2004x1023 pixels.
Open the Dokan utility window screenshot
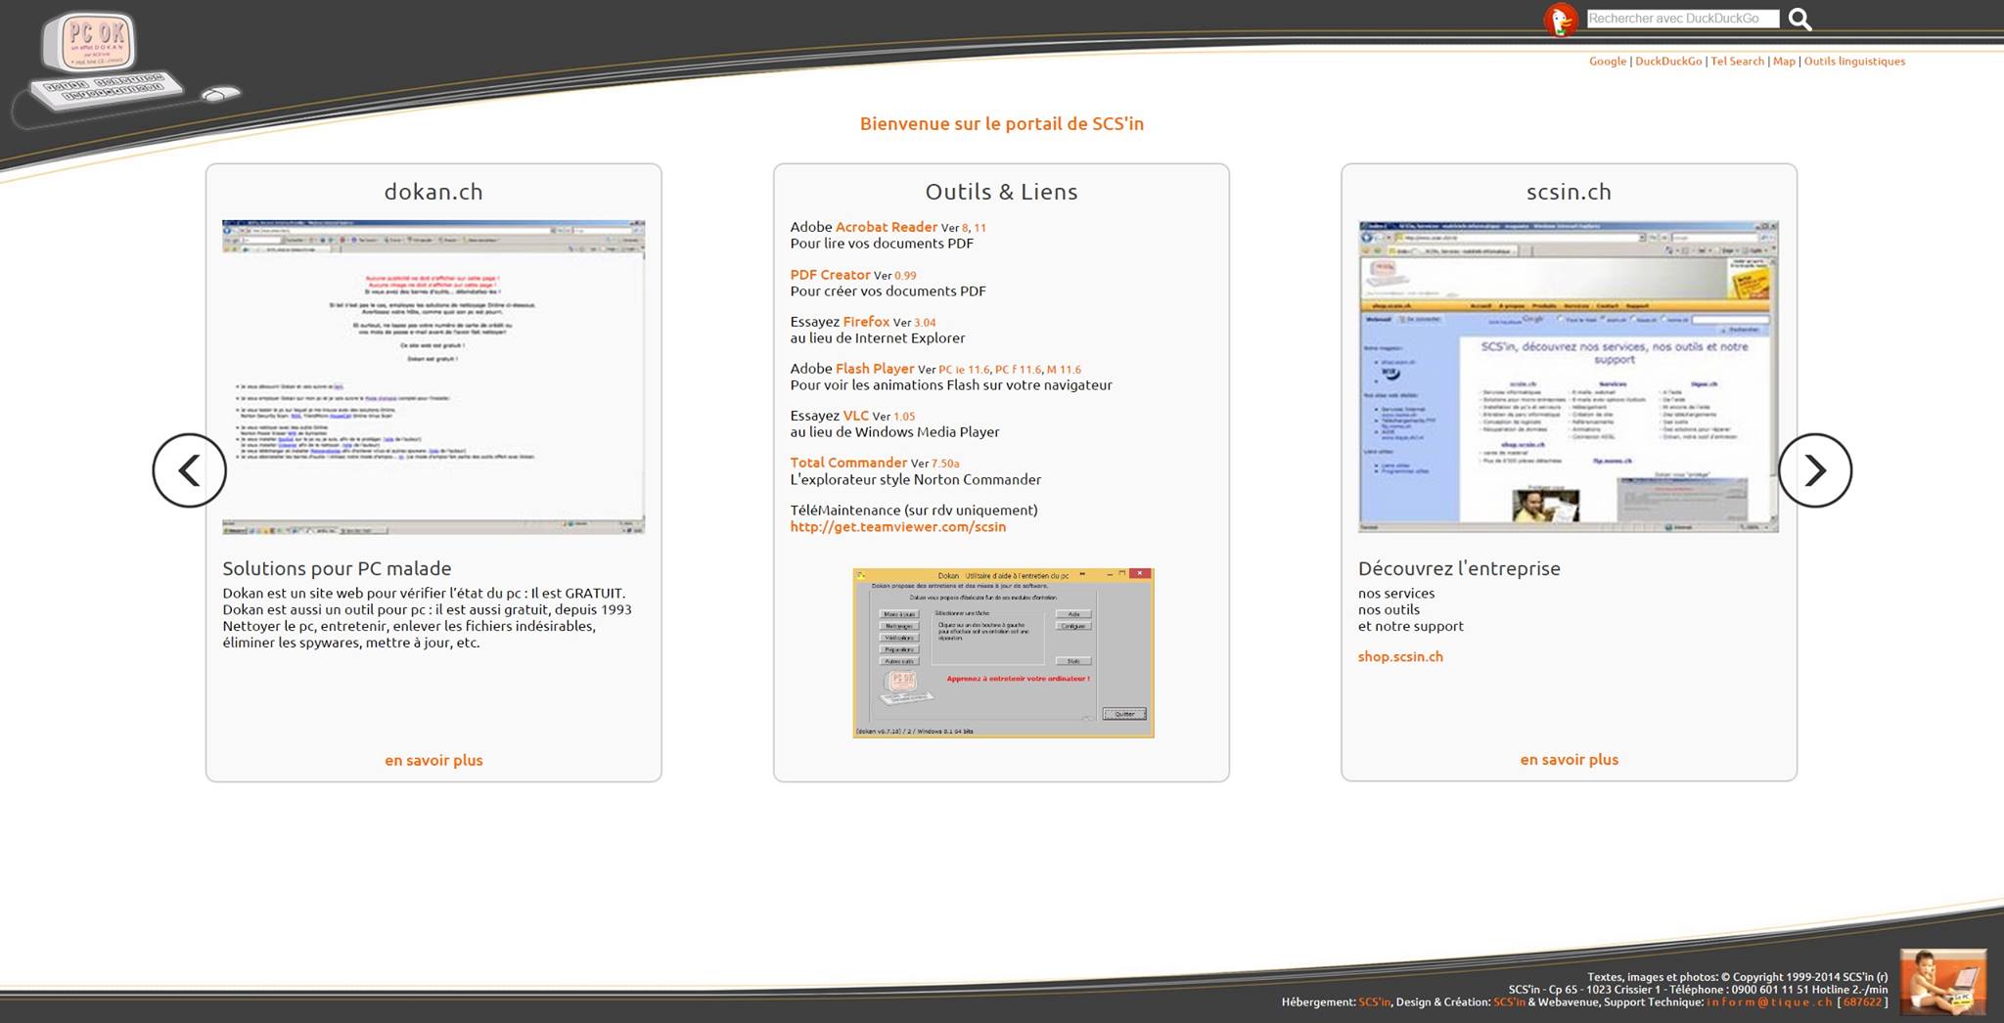coord(1003,652)
